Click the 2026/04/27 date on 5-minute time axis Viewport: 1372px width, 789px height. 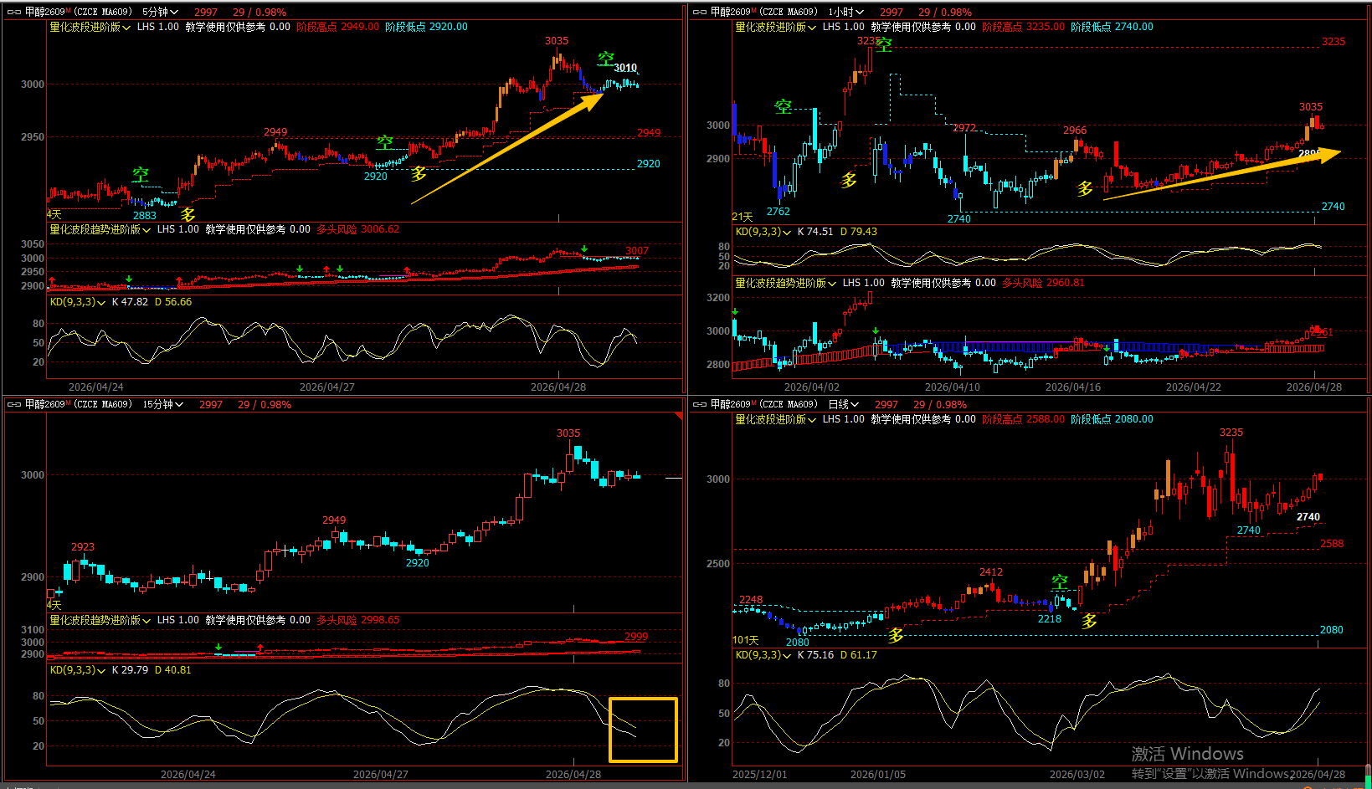(x=326, y=387)
